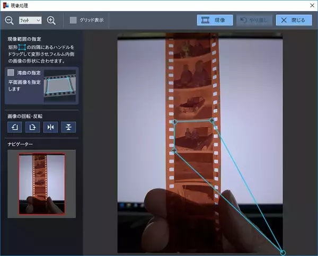Rotate the image counterclockwise

click(14, 127)
